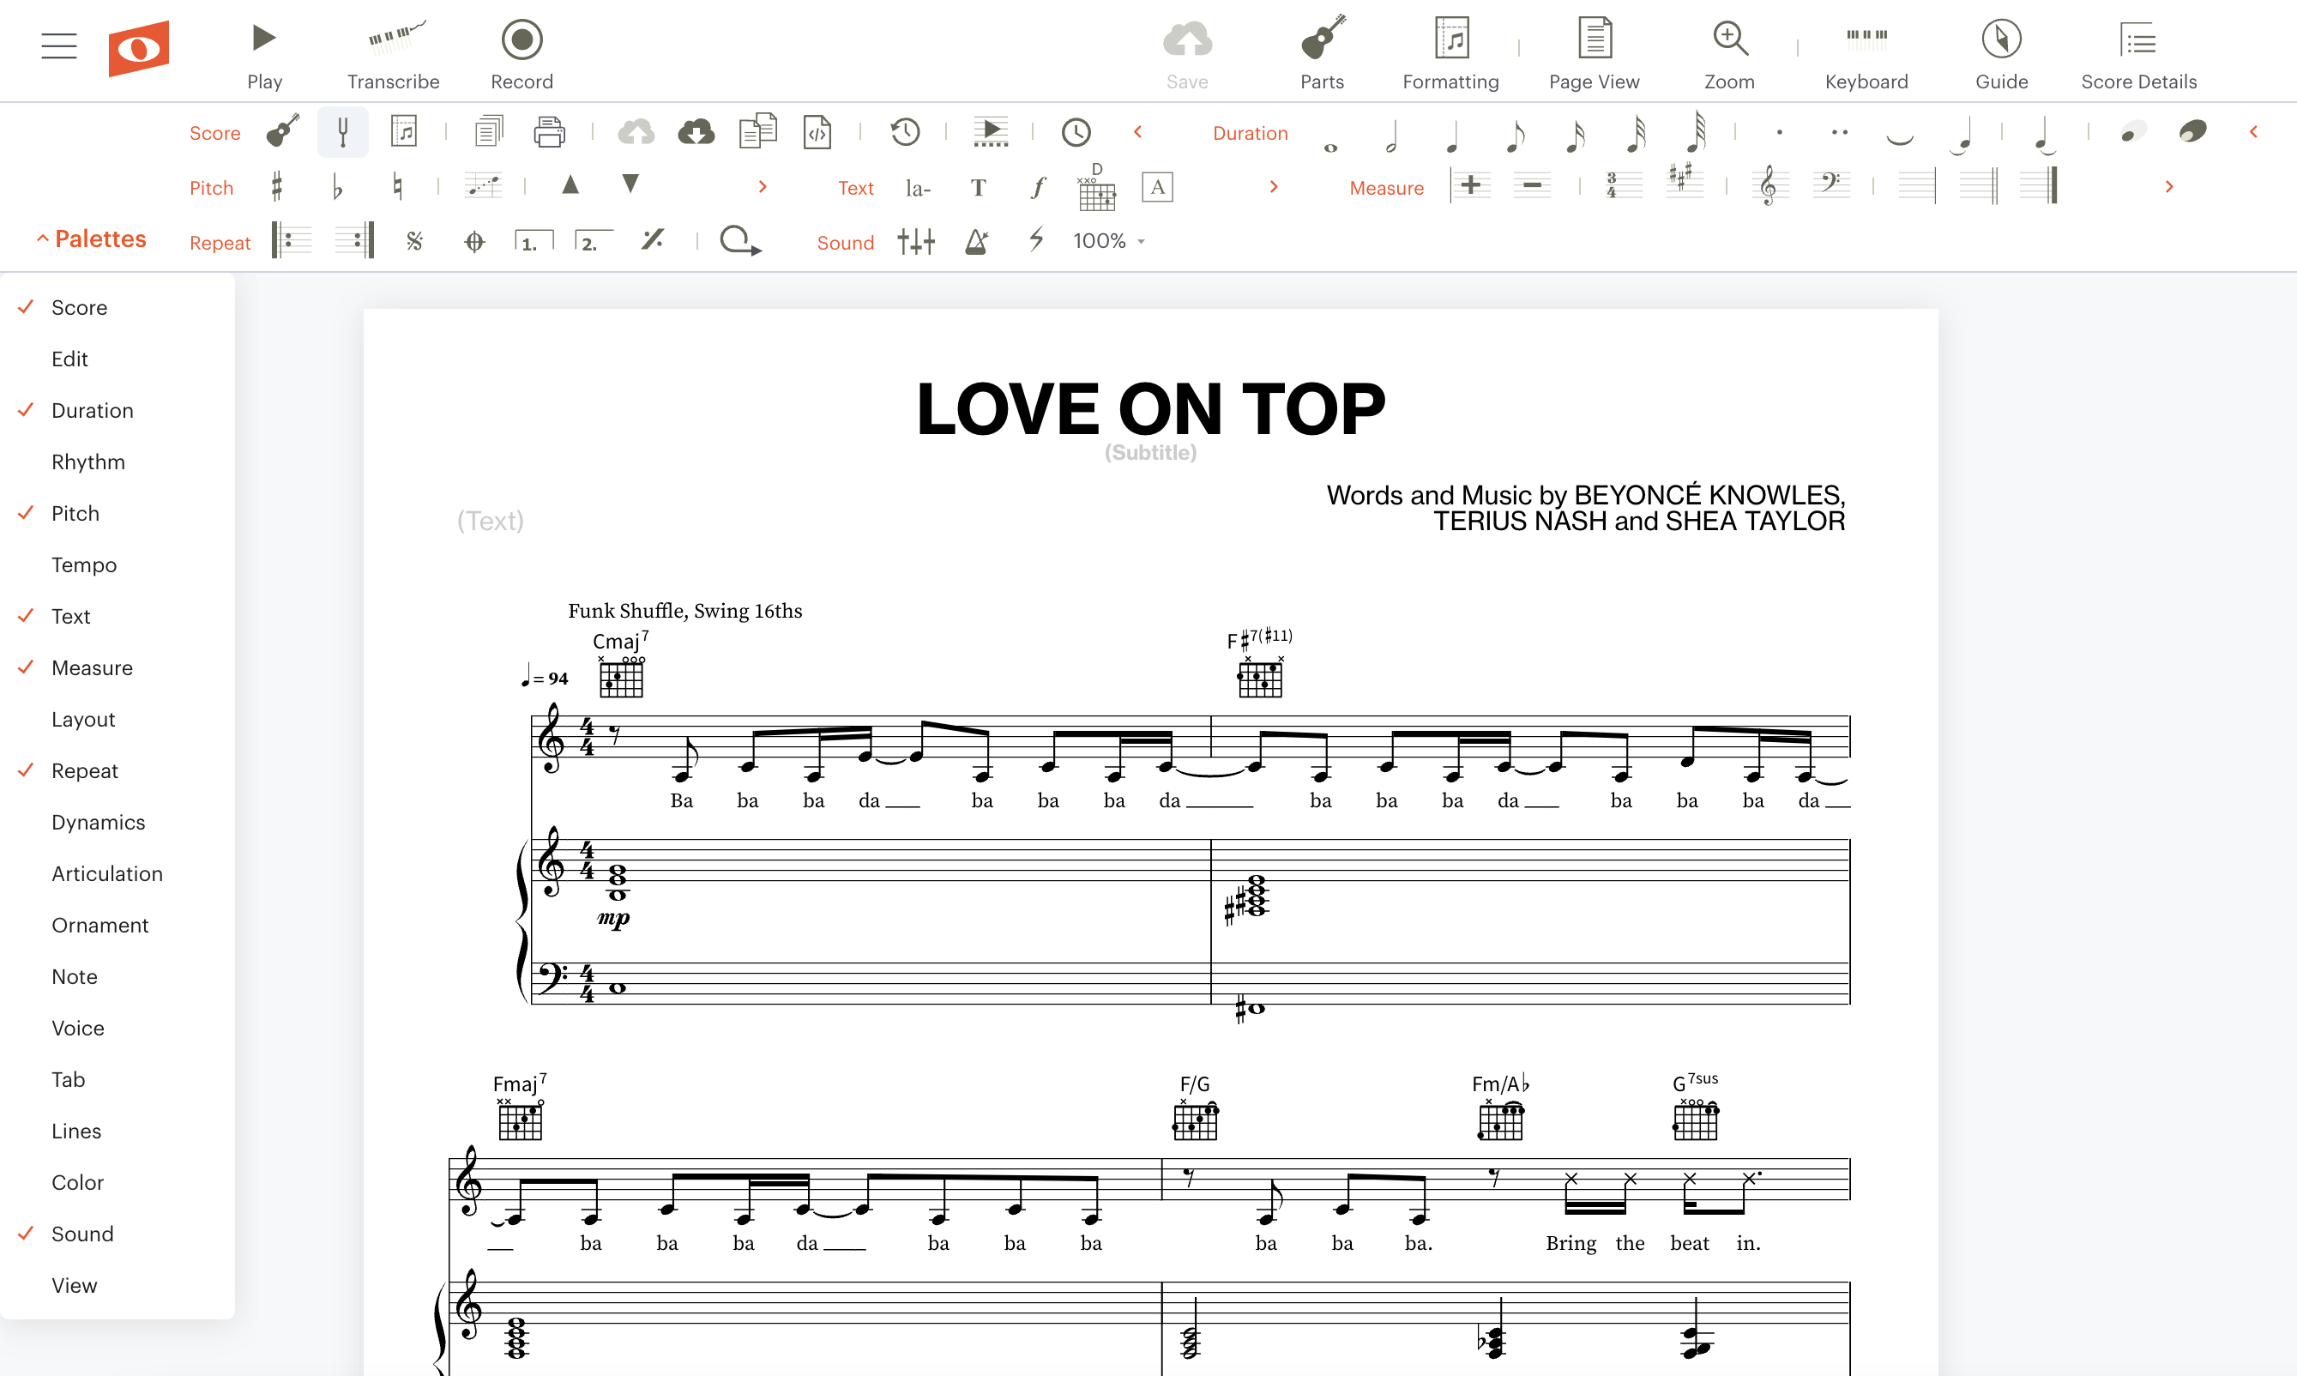Insert a start repeat barline

291,241
